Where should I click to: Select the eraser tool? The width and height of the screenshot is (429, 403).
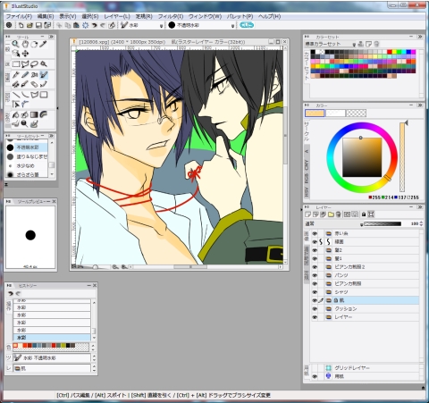click(x=34, y=84)
